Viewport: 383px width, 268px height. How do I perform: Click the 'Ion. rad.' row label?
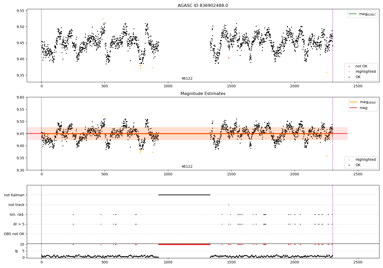(x=17, y=214)
